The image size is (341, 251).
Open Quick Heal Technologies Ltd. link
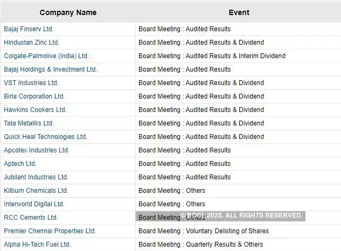(x=45, y=137)
